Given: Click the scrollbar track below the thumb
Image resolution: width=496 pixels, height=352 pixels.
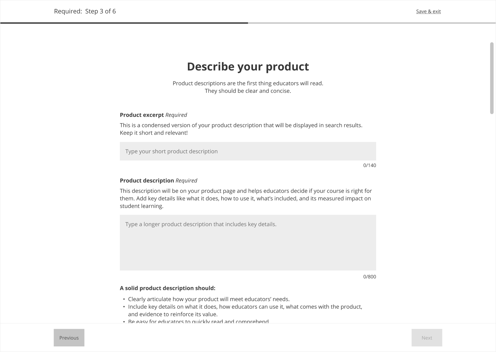Looking at the screenshot, I should pos(492,217).
